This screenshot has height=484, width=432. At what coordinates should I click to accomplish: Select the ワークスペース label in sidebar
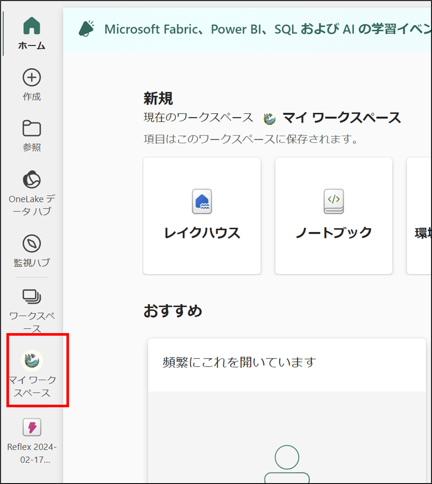pos(32,322)
